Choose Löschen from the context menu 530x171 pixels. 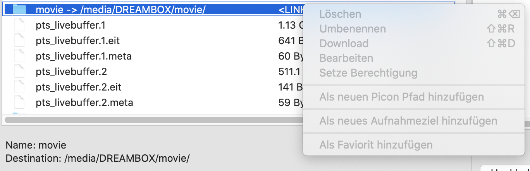(x=340, y=14)
